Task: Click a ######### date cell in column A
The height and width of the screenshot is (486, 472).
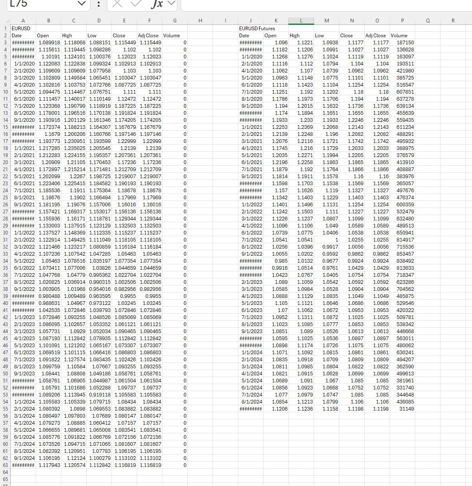Action: pos(23,42)
